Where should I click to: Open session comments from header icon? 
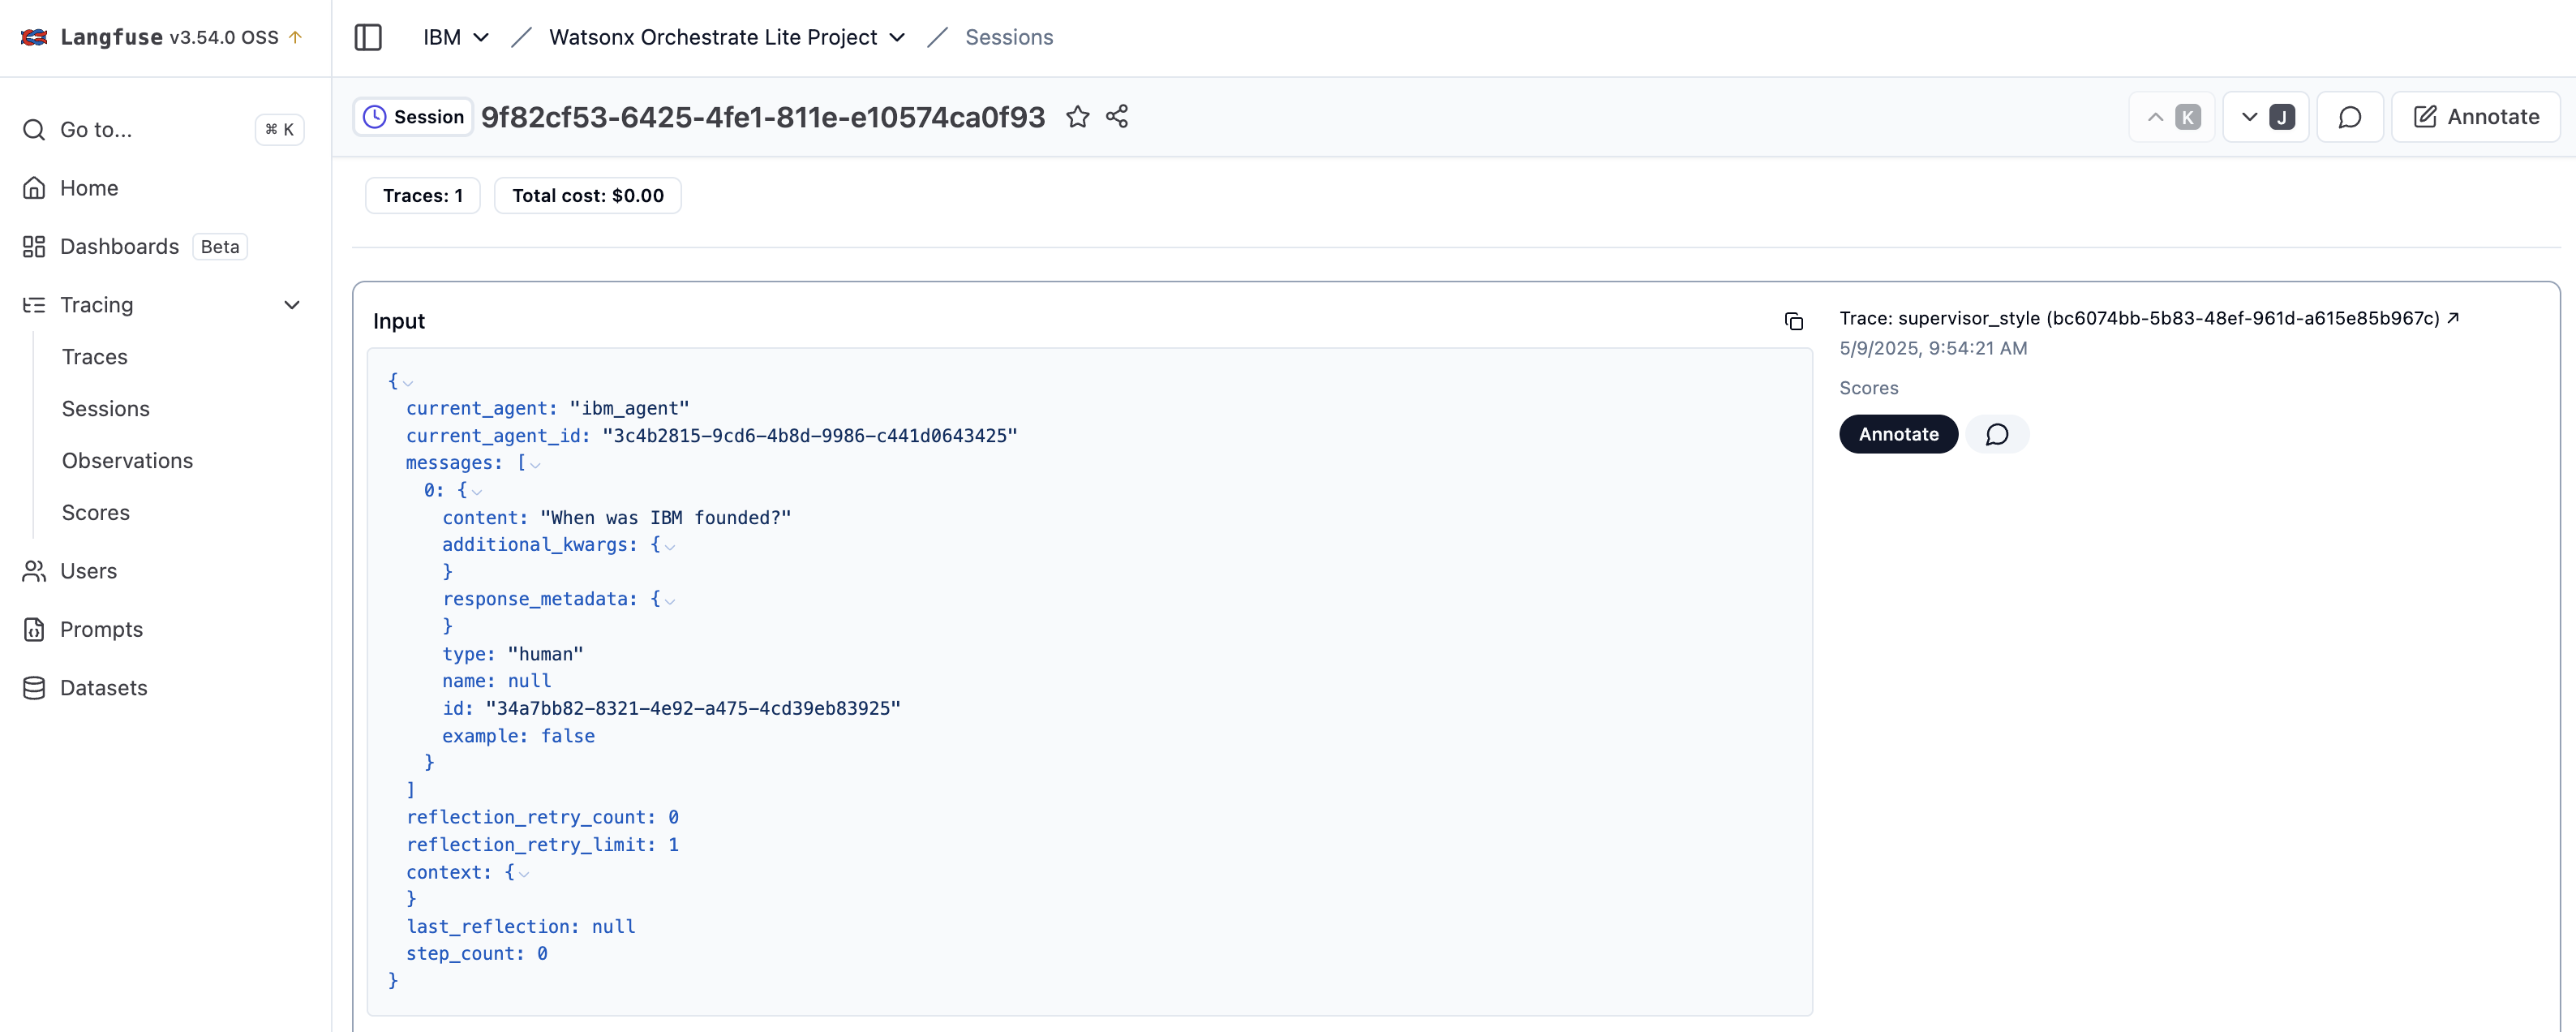tap(2350, 117)
